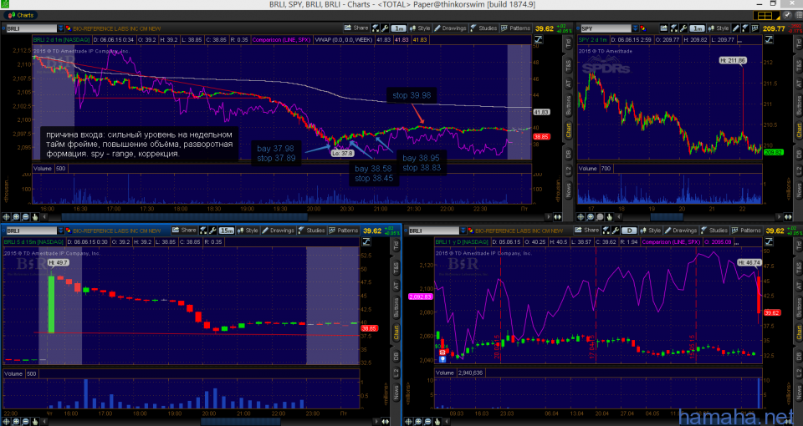Image resolution: width=803 pixels, height=426 pixels.
Task: Click drawings pencil icon in SPY chart
Action: [x=736, y=28]
